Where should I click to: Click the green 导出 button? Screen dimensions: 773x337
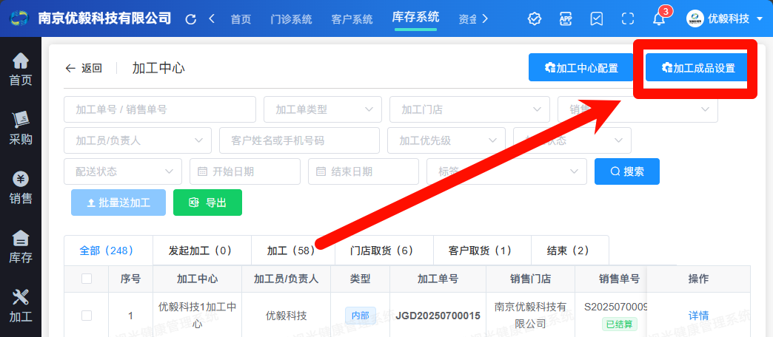pos(207,202)
